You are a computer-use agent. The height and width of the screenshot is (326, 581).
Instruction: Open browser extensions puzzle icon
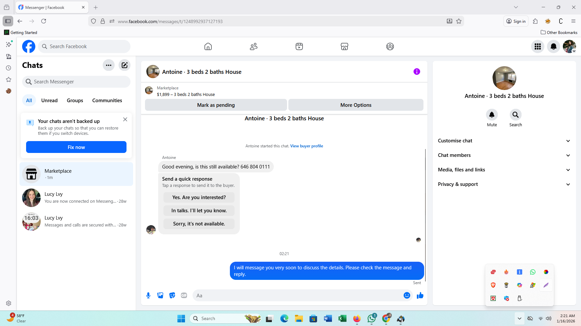pos(535,21)
